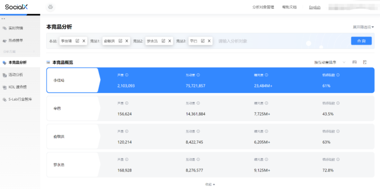Collapse the overview with 收起
Screen dimensions: 380x189
coord(210,185)
